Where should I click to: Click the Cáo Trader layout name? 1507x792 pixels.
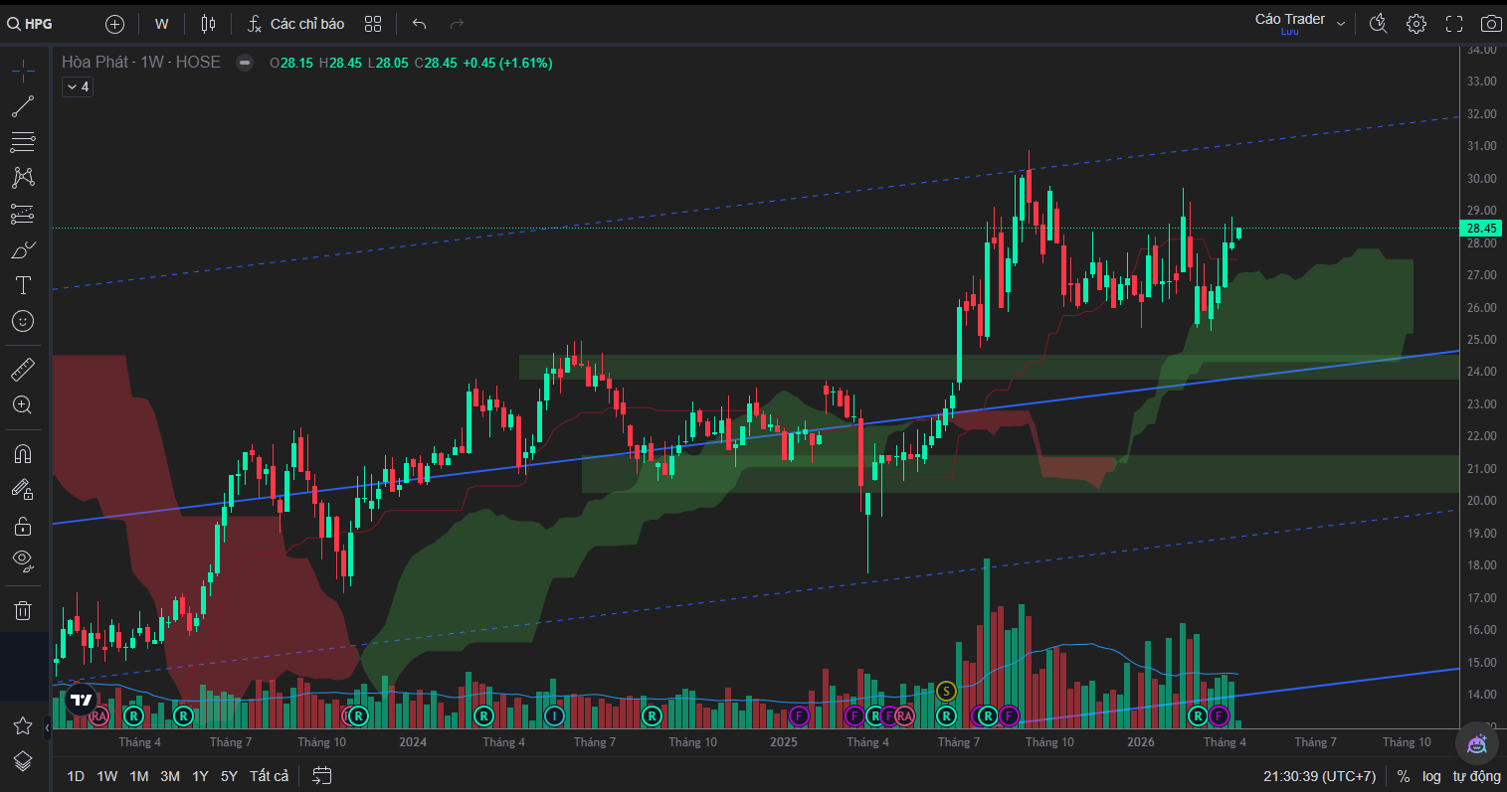point(1290,20)
